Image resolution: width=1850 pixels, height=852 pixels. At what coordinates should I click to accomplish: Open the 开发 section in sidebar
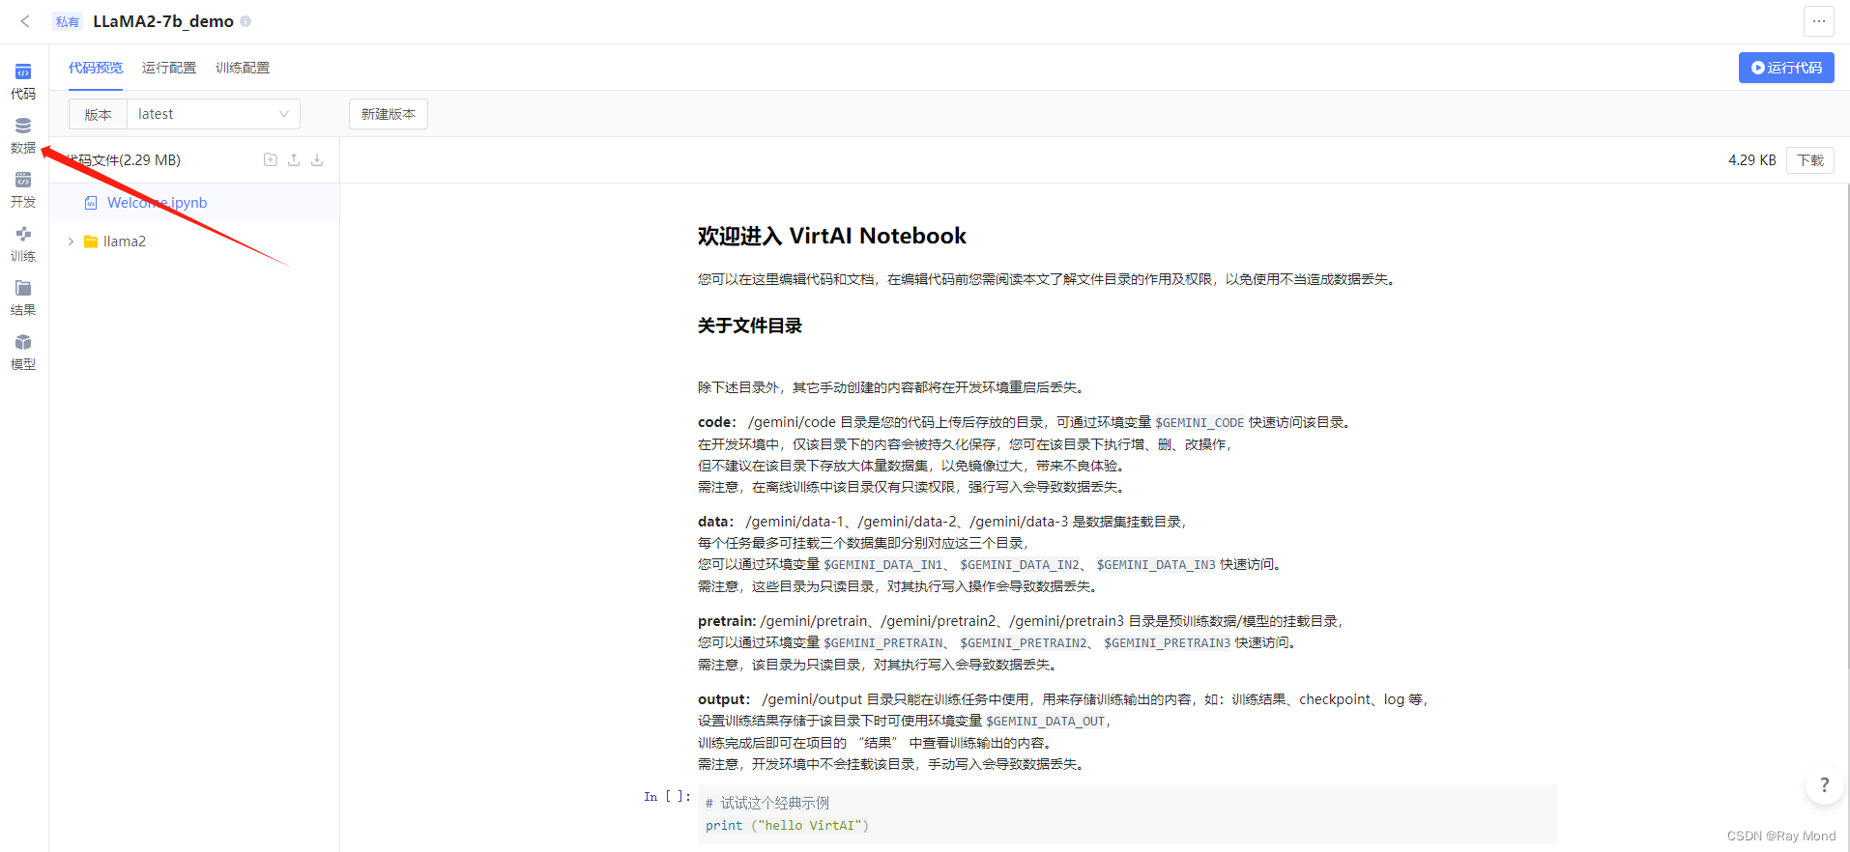pos(23,189)
